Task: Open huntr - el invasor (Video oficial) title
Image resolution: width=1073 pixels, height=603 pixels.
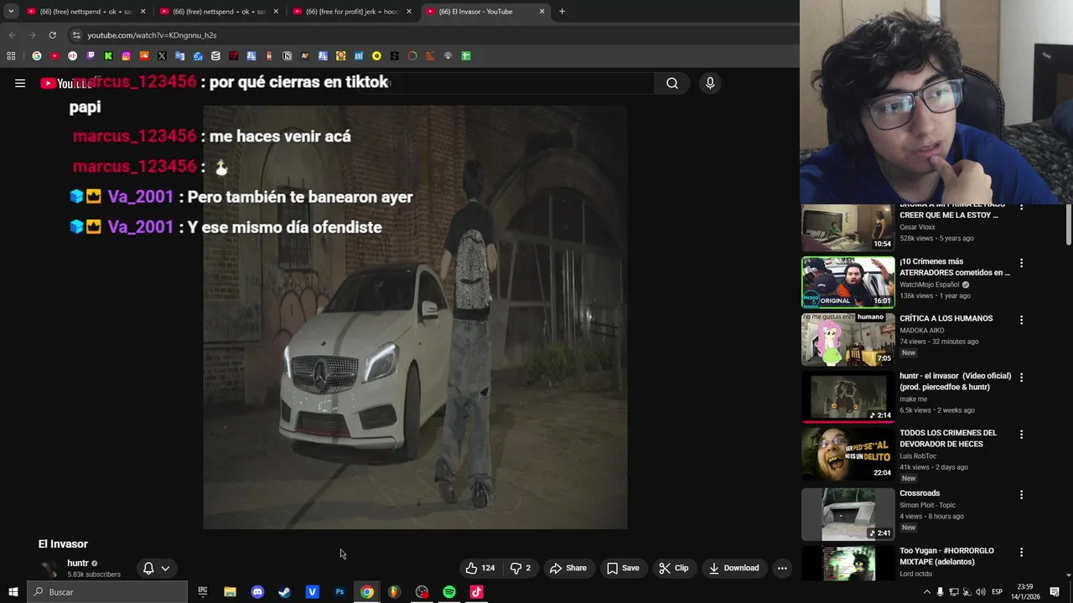Action: click(956, 382)
